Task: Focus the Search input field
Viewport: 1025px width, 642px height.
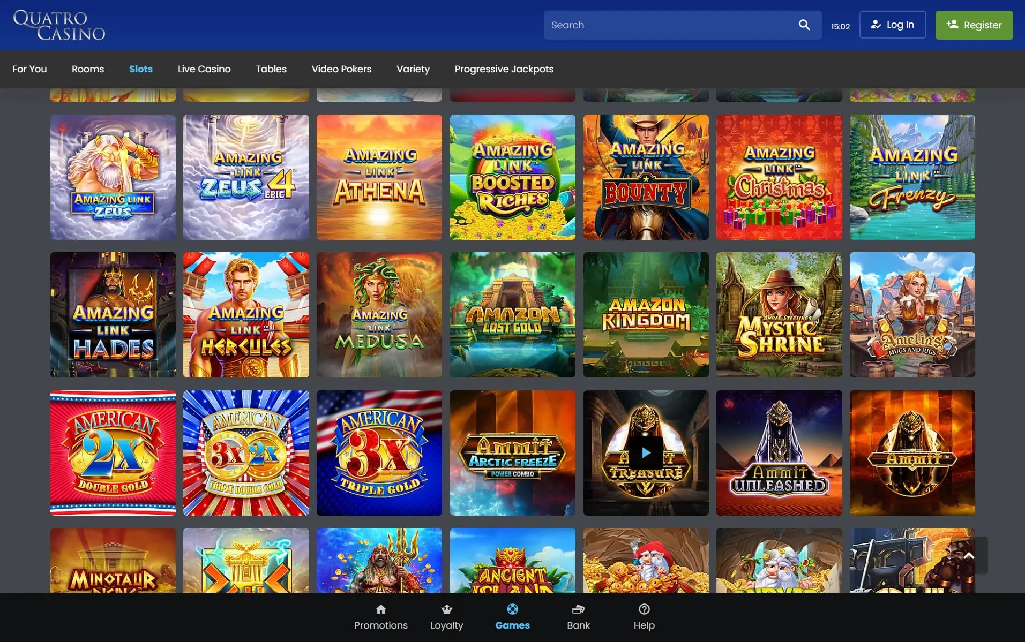Action: (670, 25)
